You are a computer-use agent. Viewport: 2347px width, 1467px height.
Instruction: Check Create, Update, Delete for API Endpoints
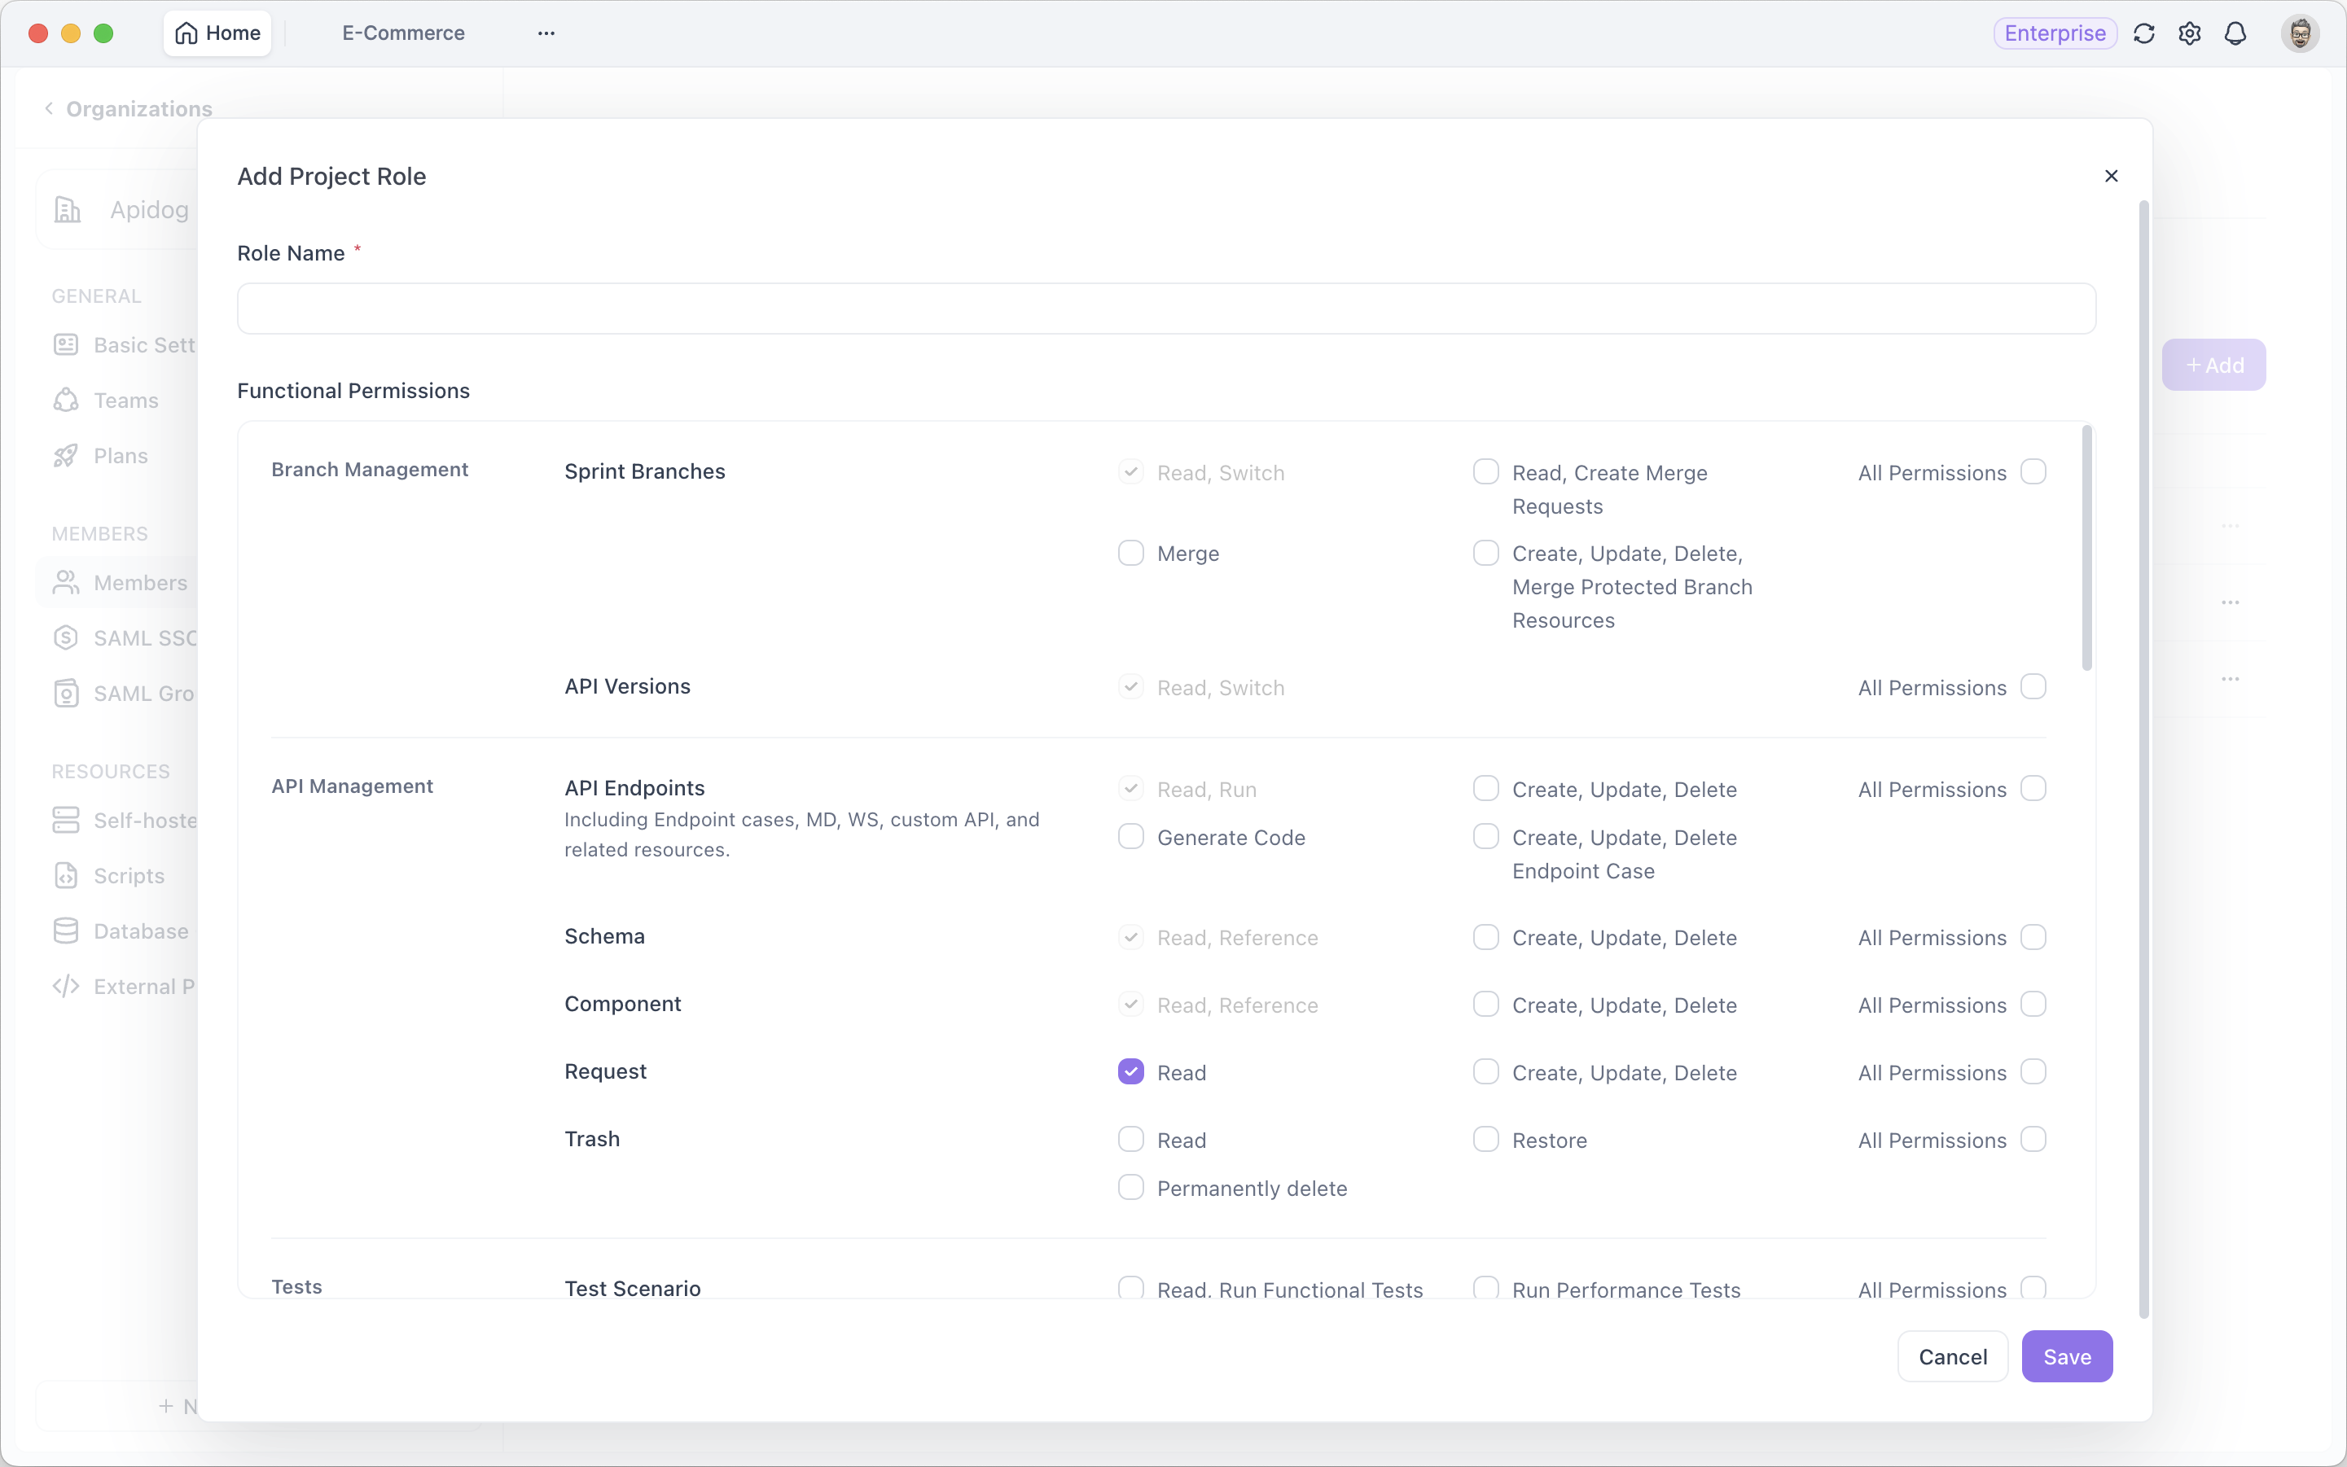point(1485,789)
